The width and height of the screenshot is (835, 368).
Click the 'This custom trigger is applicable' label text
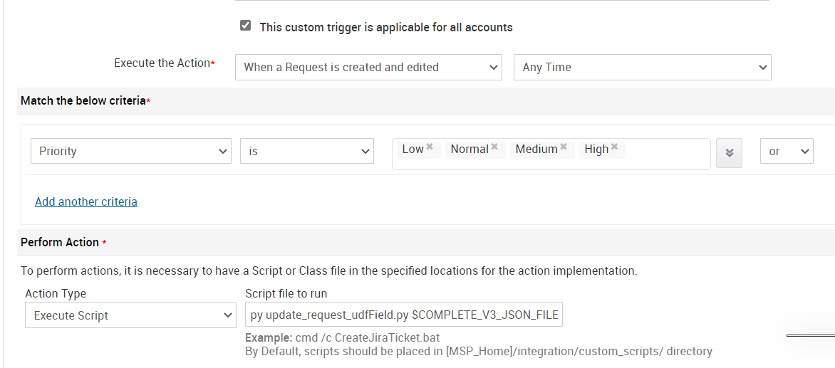(385, 27)
